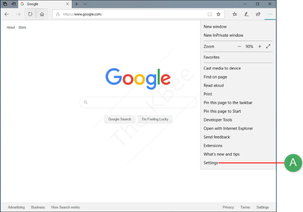Viewport: 303px width, 212px height.
Task: Open Settings in the Google footer
Action: (263, 207)
